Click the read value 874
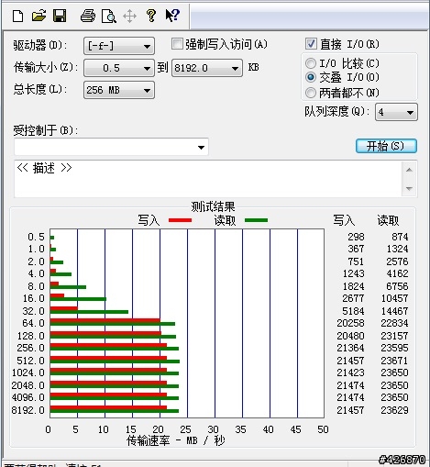This screenshot has width=430, height=467. 400,237
